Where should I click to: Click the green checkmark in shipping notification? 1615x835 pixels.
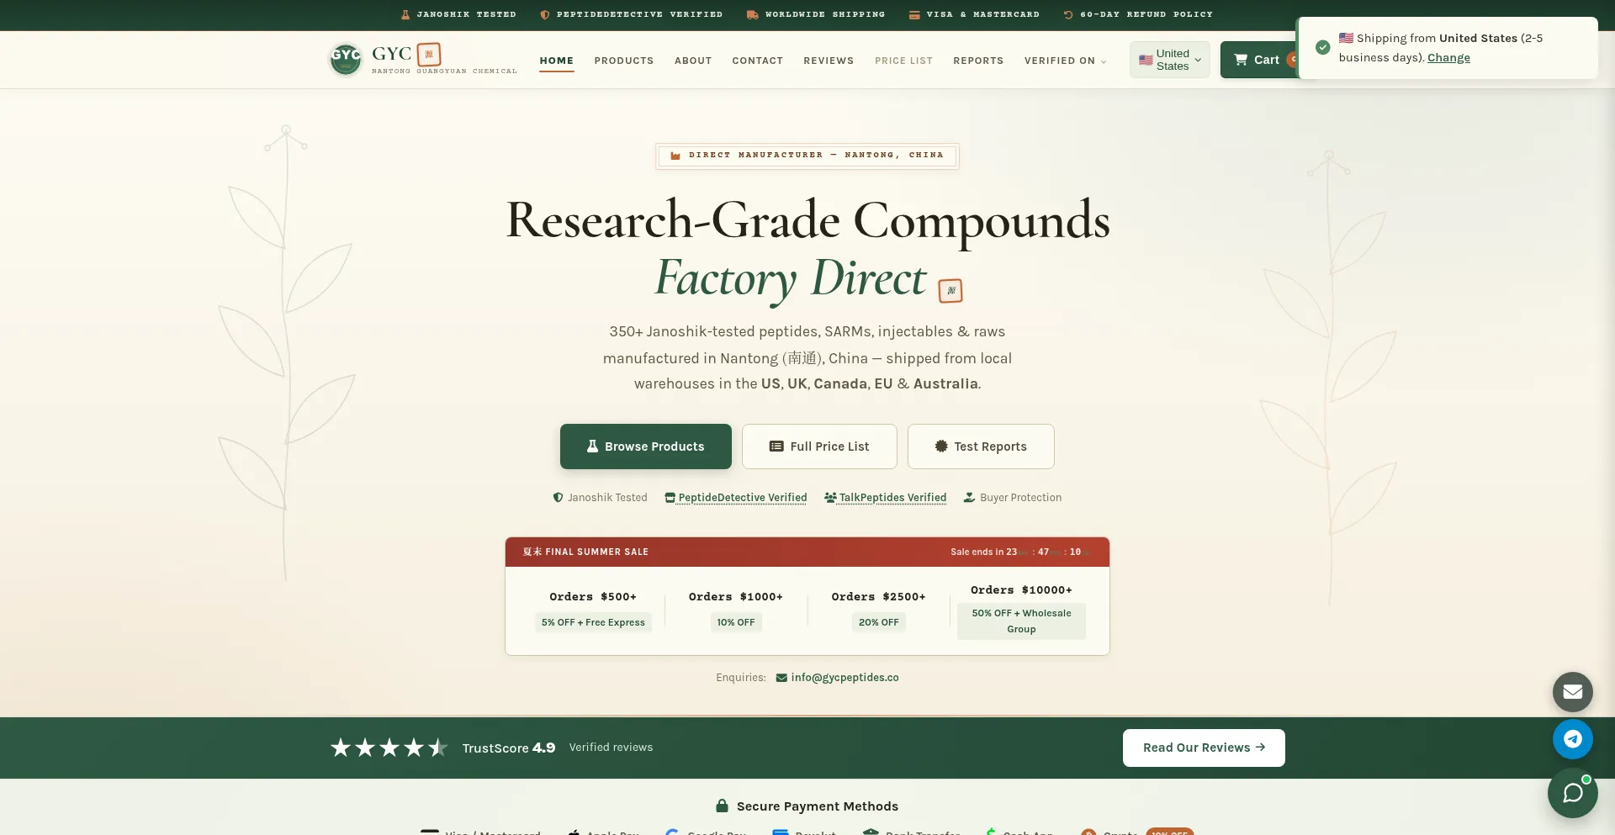(x=1323, y=47)
